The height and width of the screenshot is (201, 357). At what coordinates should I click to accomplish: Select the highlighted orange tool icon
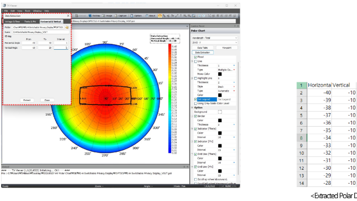(160, 16)
